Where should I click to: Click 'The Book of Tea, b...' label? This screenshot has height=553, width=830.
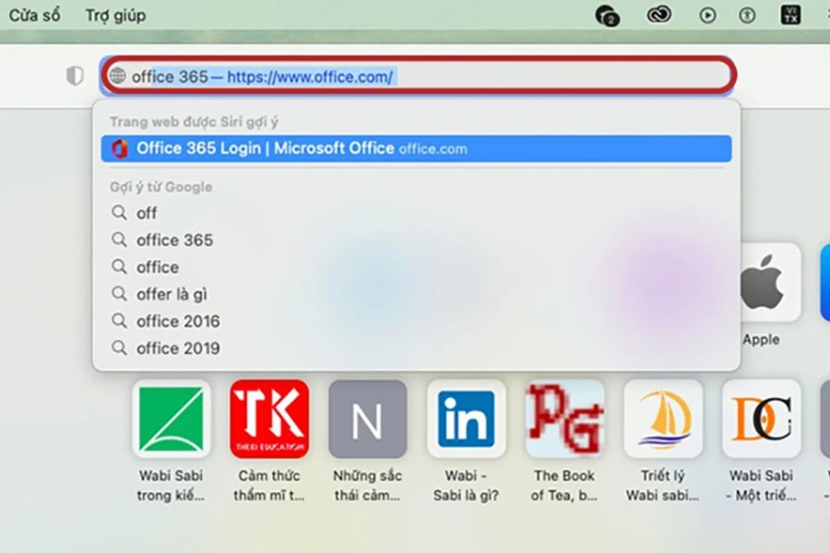coord(564,486)
